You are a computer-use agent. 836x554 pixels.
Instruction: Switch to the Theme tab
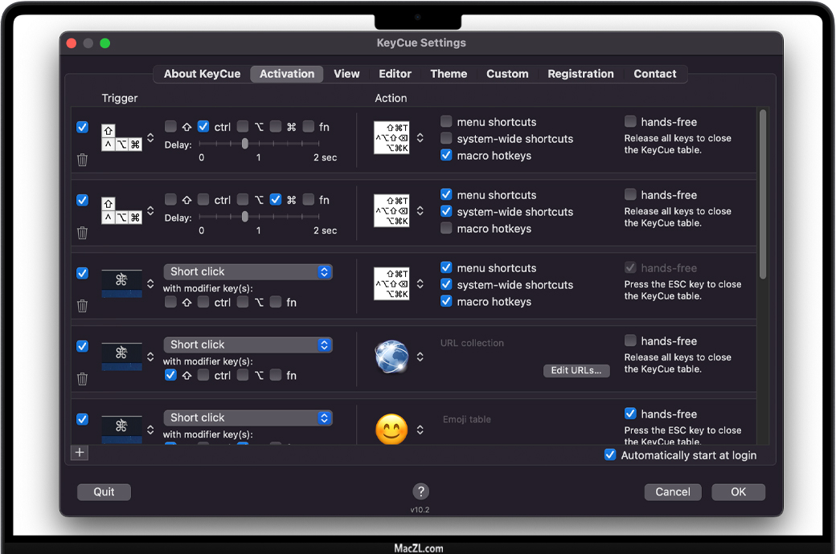point(448,74)
